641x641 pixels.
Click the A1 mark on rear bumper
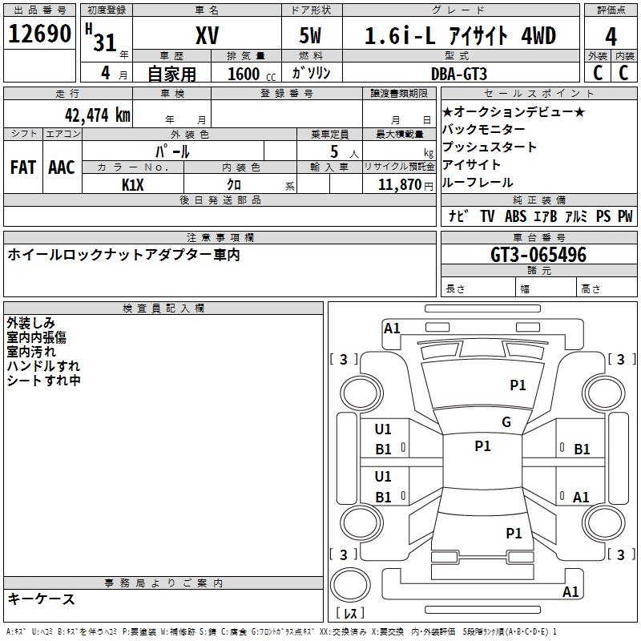[570, 591]
